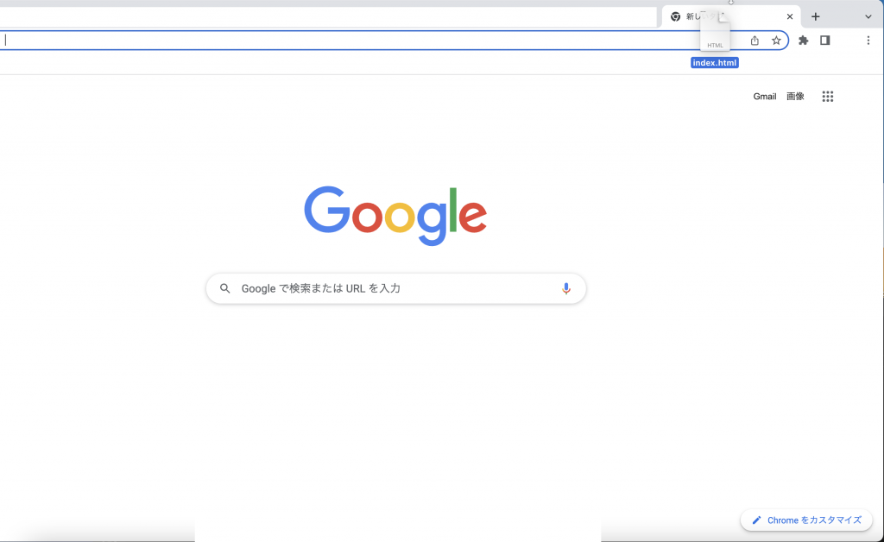
Task: Click the index.html file label
Action: tap(715, 62)
